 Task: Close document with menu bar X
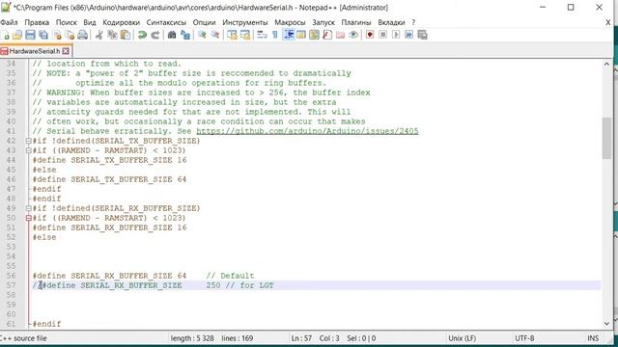click(x=607, y=22)
